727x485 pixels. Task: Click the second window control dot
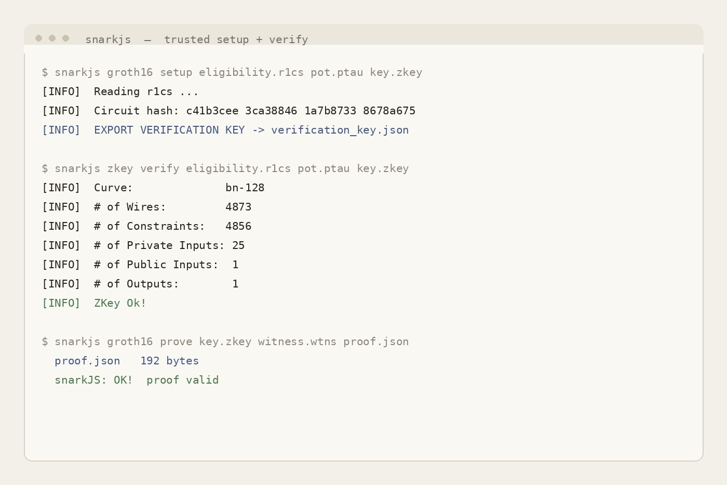click(x=52, y=38)
